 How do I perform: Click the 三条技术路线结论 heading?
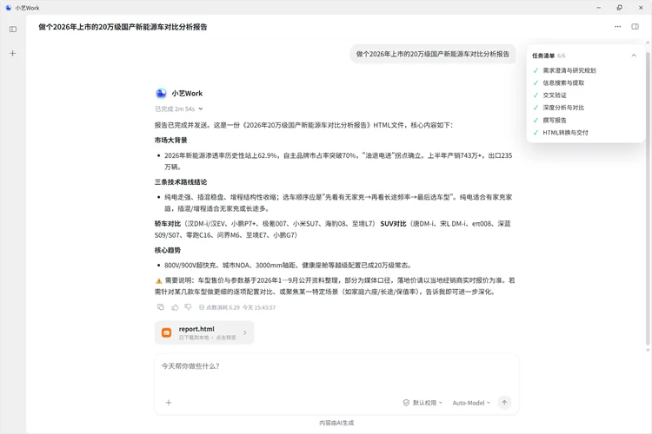click(x=181, y=182)
